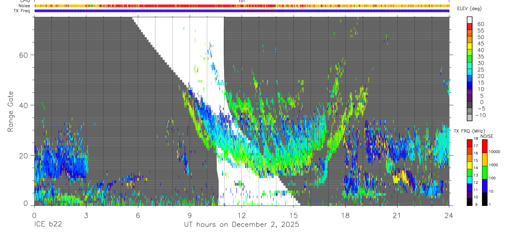
Task: Click UT hour tick label 9
Action: click(190, 215)
